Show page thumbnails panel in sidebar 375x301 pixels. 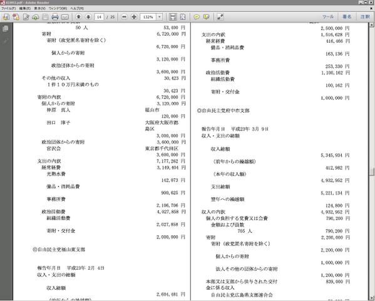click(5, 29)
